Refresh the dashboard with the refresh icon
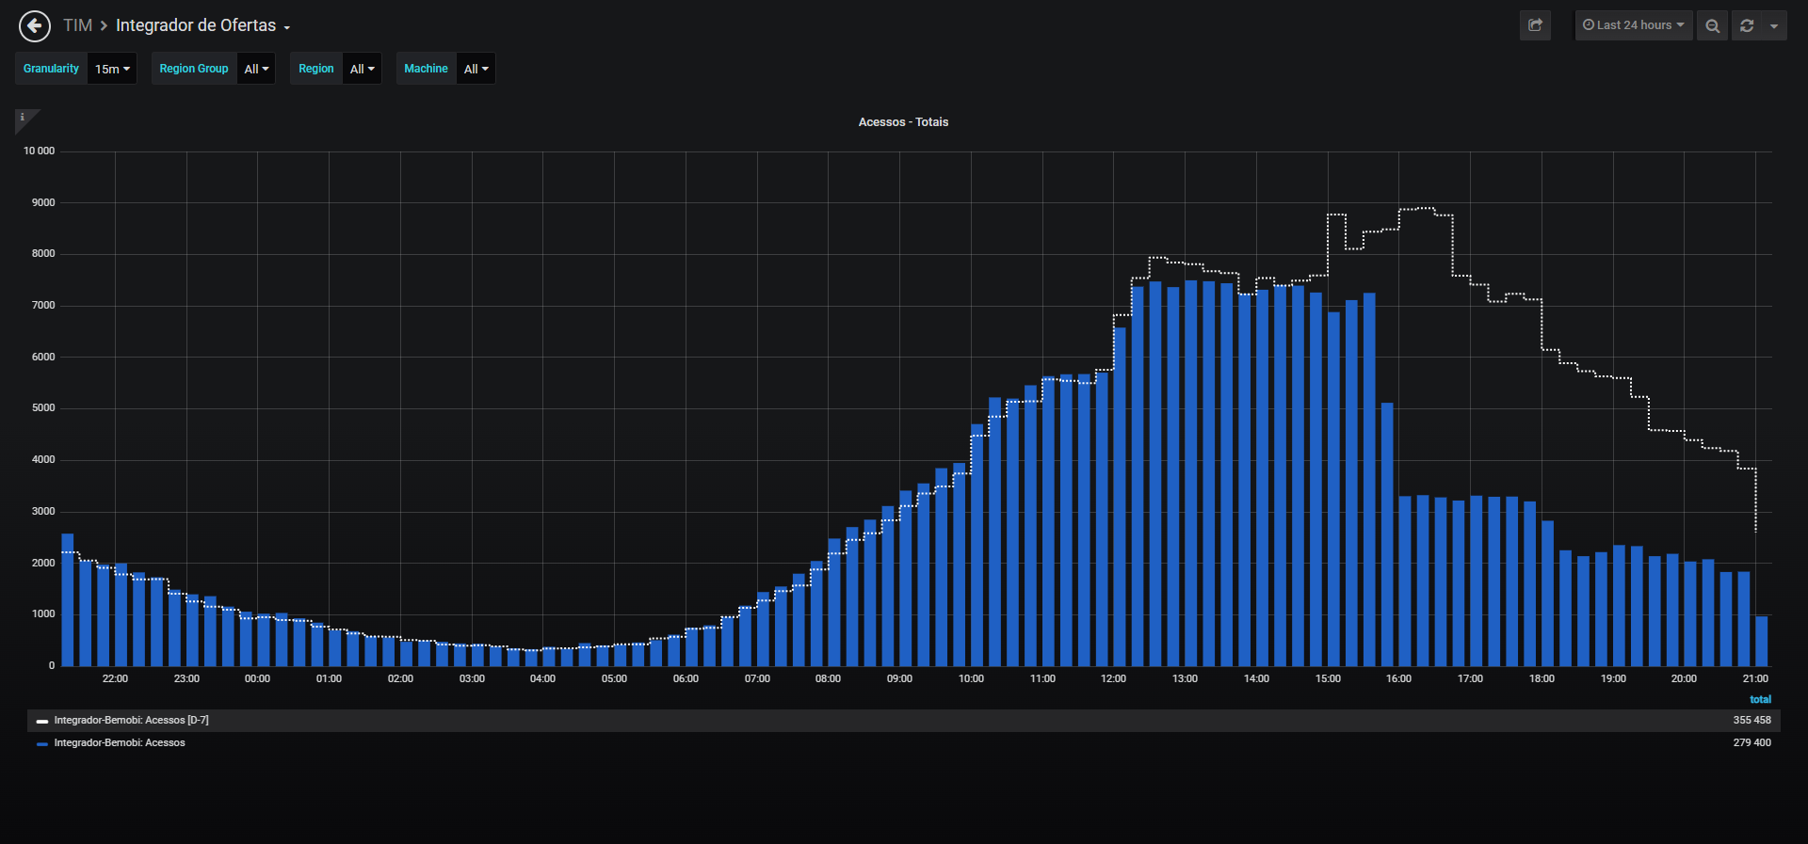The height and width of the screenshot is (844, 1808). pos(1747,25)
